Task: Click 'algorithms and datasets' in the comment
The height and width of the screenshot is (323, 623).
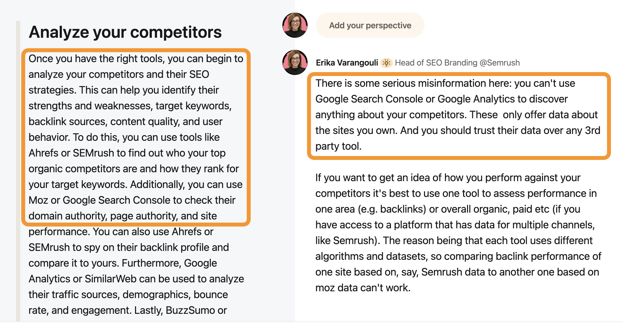Action: point(370,256)
